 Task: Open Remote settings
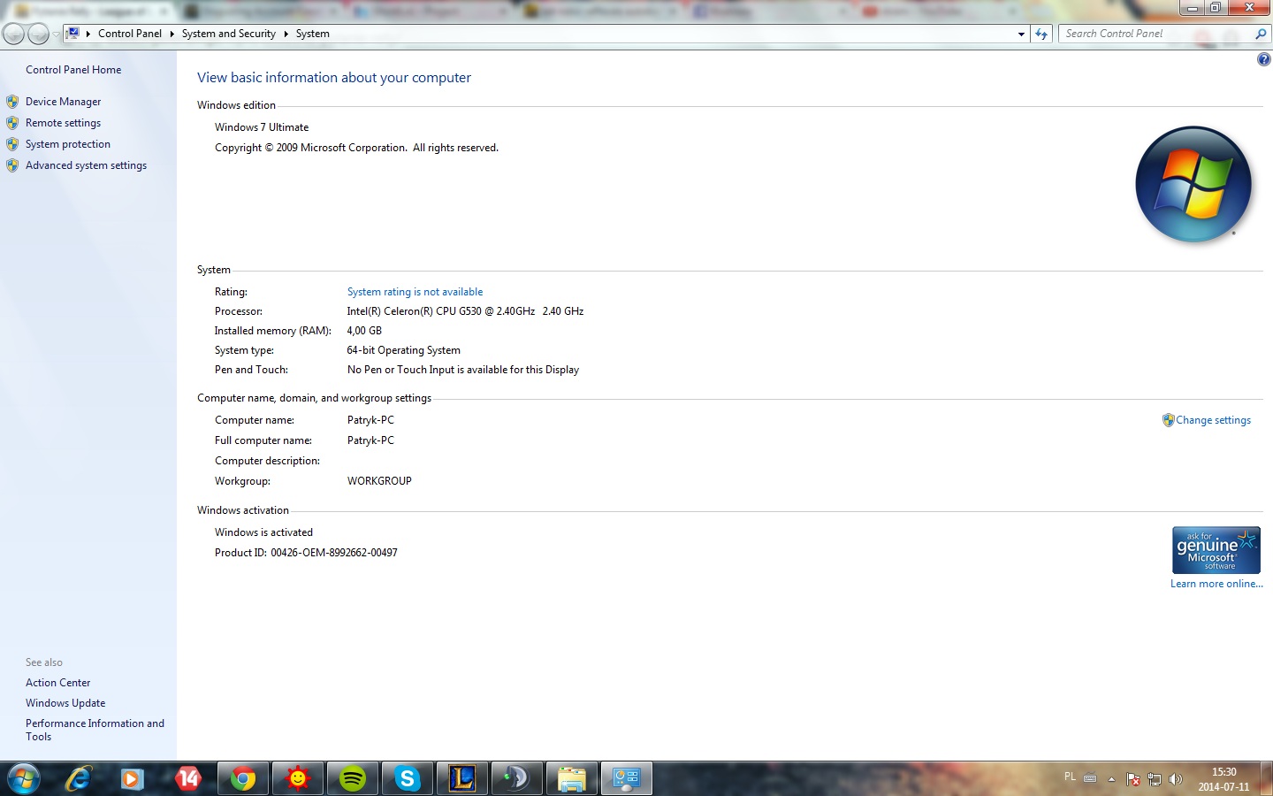(x=64, y=123)
